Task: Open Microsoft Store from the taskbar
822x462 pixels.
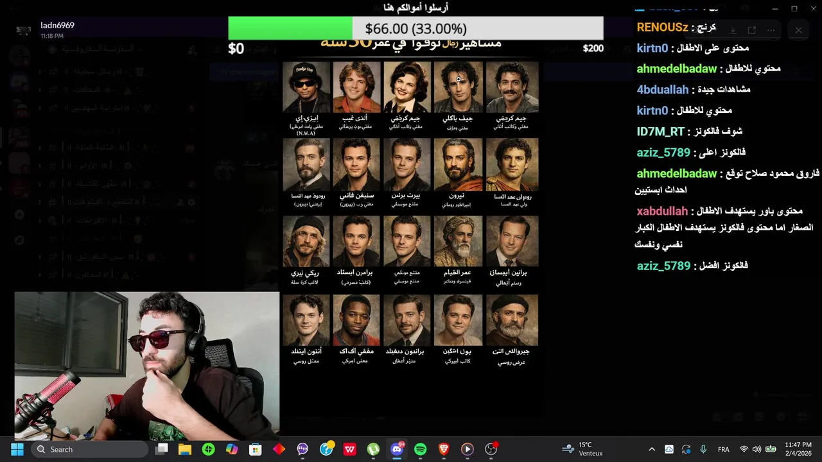Action: [256, 449]
